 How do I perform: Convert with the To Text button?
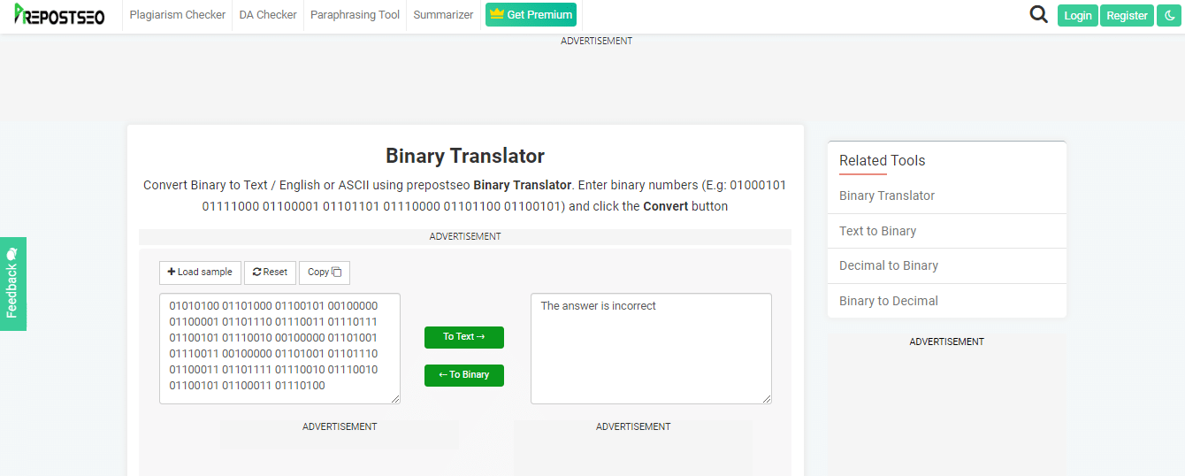[464, 337]
